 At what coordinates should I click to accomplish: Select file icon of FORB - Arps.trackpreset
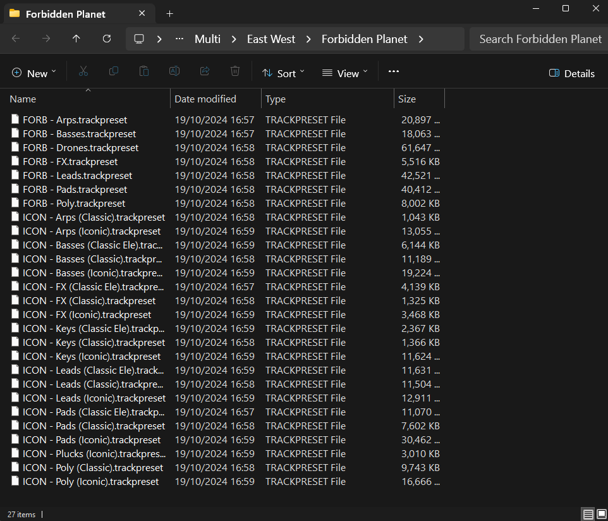coord(15,119)
